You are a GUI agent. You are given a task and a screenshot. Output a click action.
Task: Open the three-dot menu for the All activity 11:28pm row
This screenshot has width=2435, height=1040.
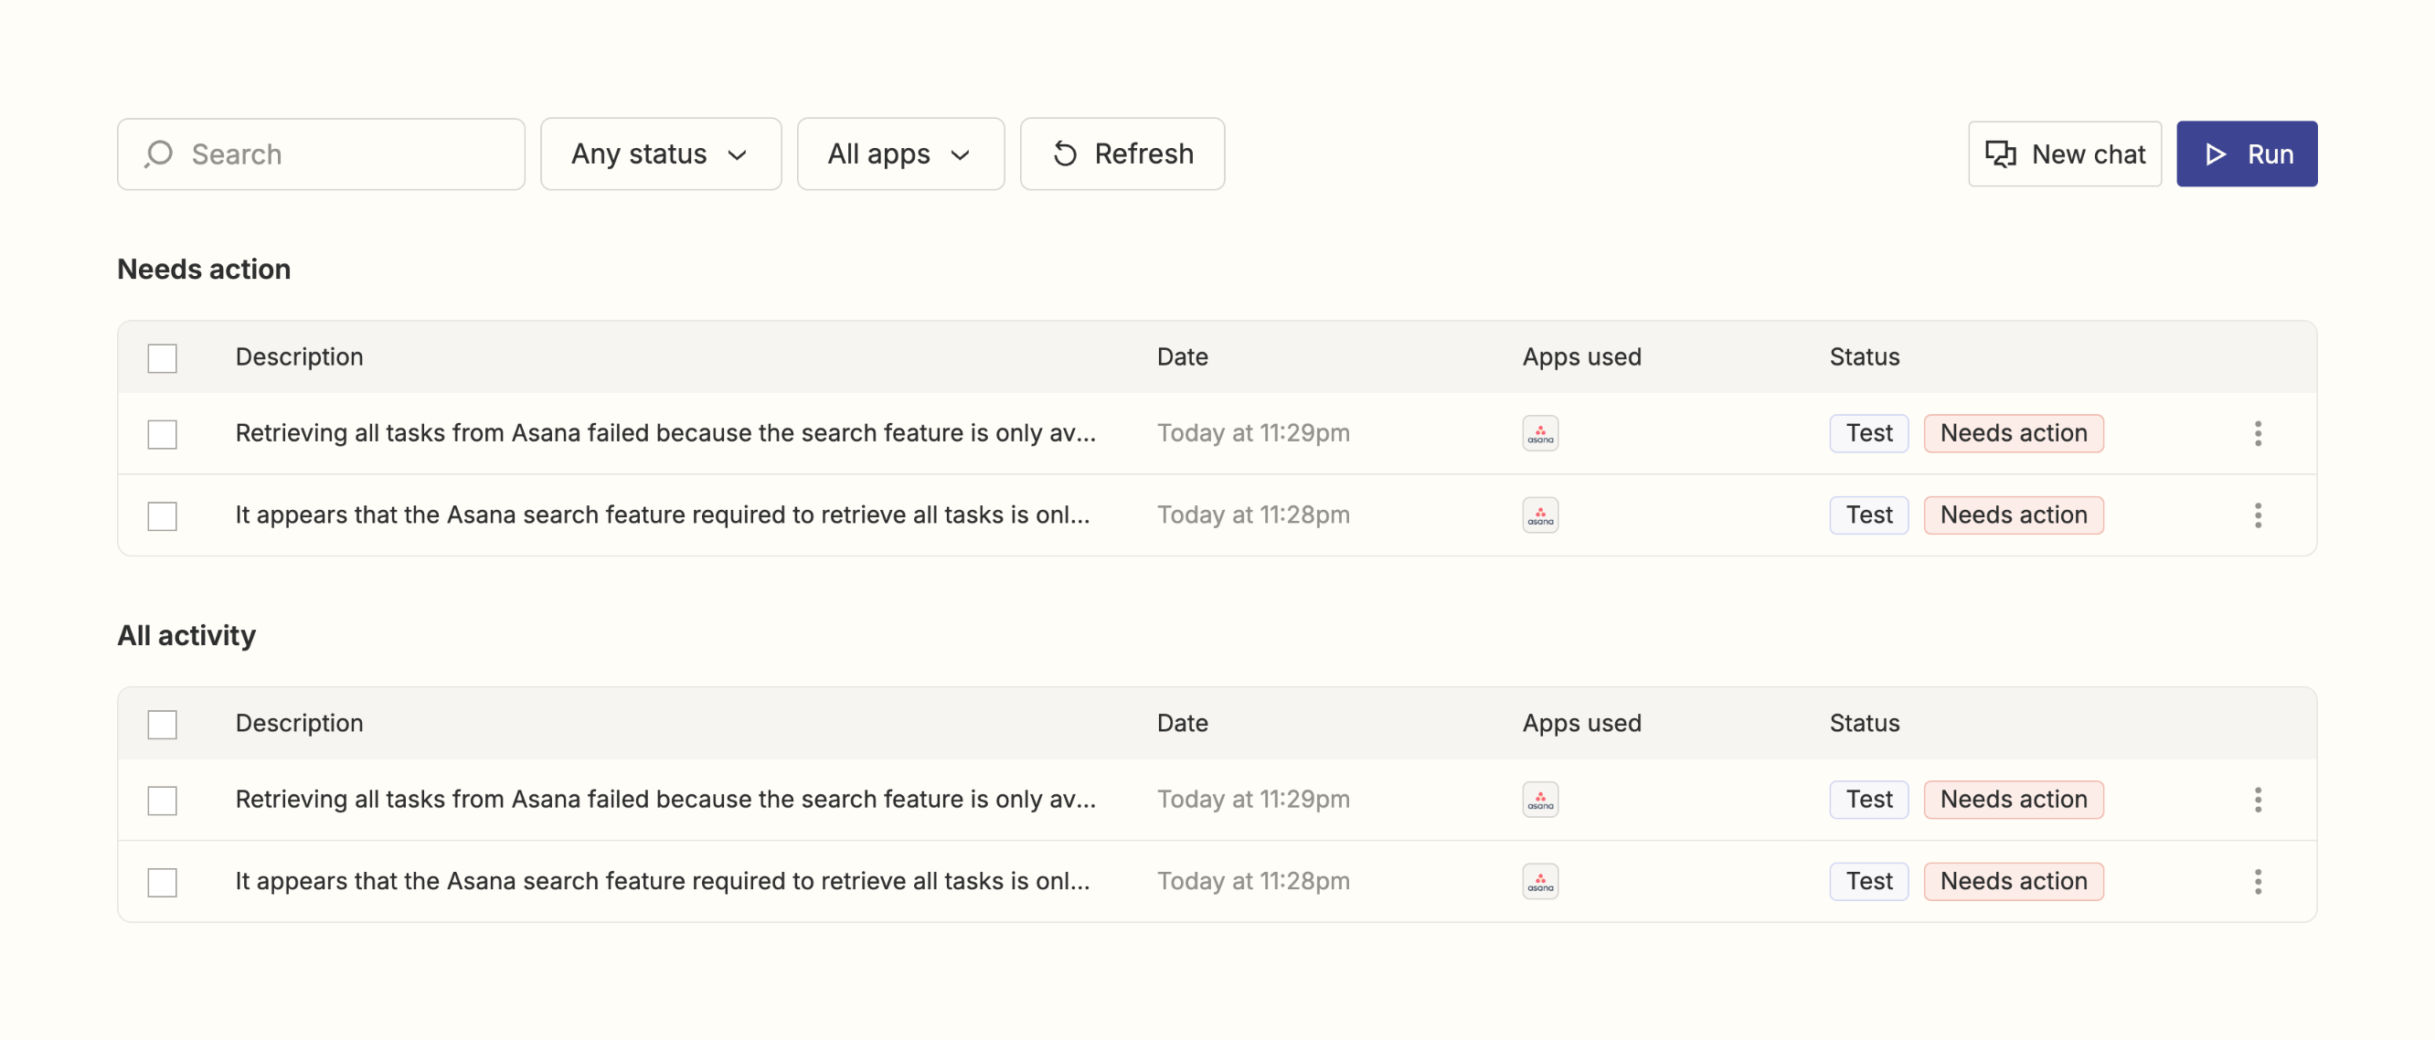coord(2258,882)
